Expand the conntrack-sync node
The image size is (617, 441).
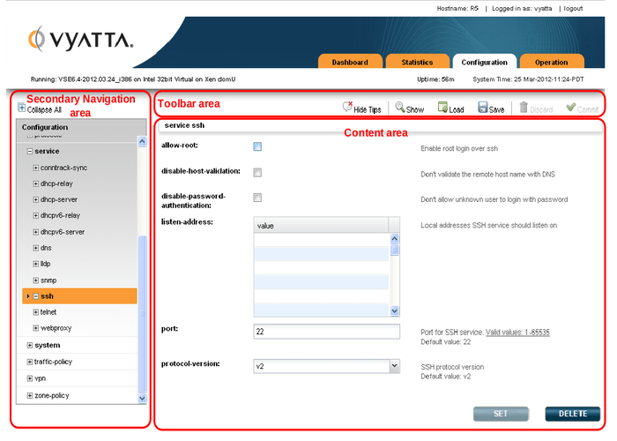[36, 168]
